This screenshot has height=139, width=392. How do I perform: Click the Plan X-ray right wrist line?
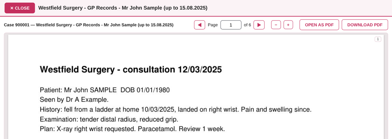pos(132,129)
